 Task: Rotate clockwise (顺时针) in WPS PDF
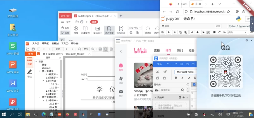pyautogui.click(x=148, y=30)
